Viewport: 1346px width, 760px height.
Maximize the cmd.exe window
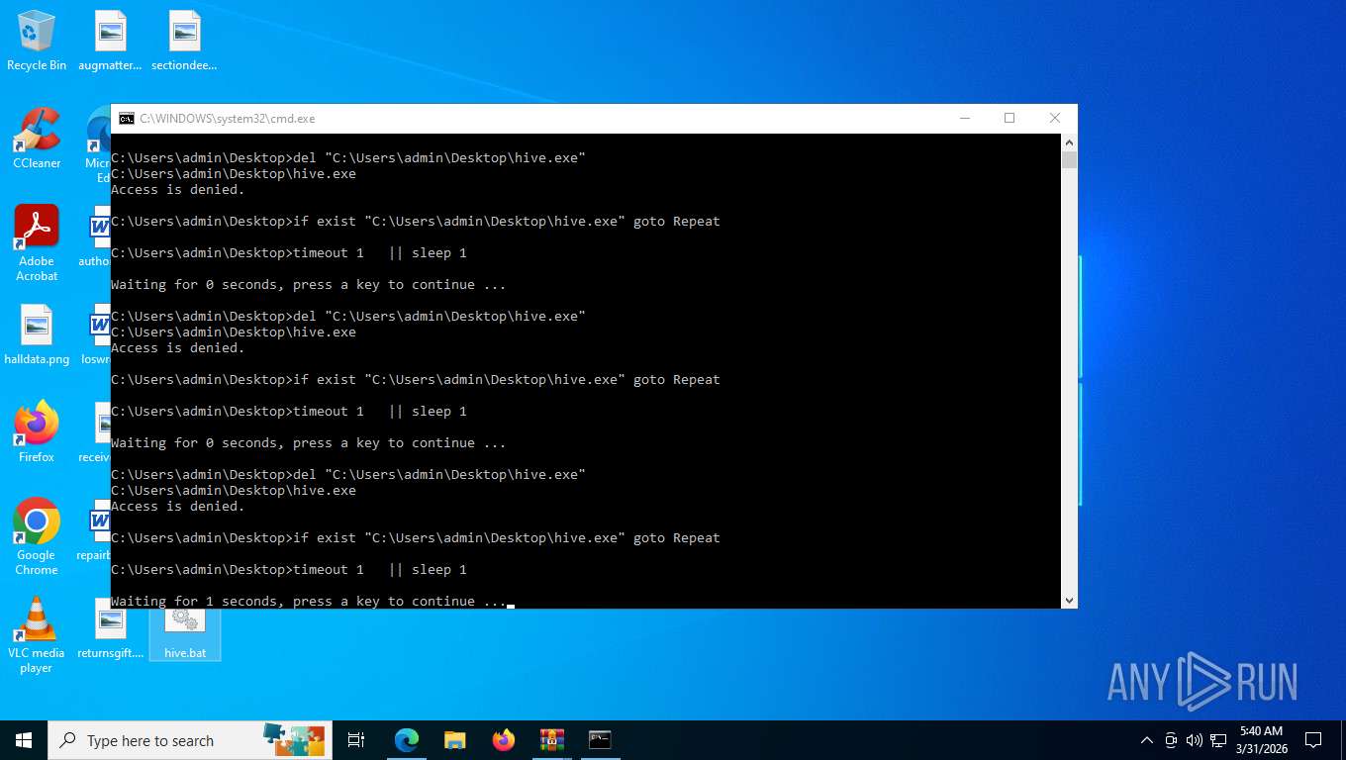click(x=1009, y=119)
